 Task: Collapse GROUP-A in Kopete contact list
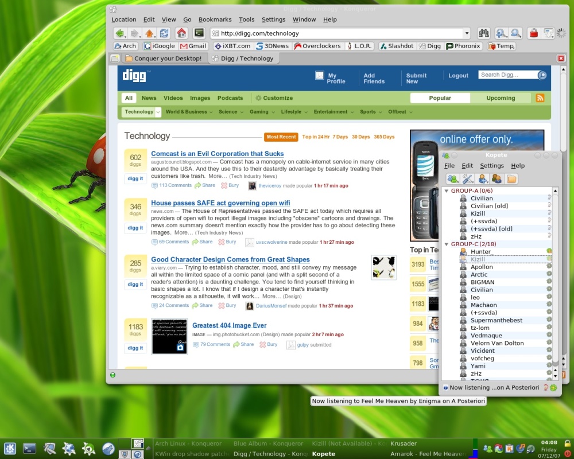(x=447, y=190)
